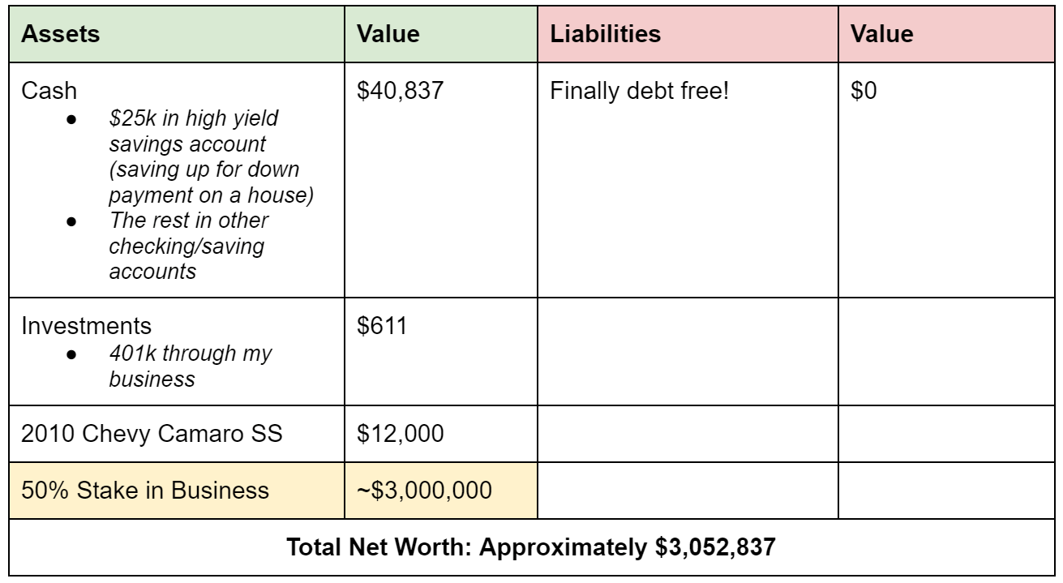Image resolution: width=1063 pixels, height=583 pixels.
Task: Click the ~$3,000,000 highlighted value cell
Action: coord(441,489)
